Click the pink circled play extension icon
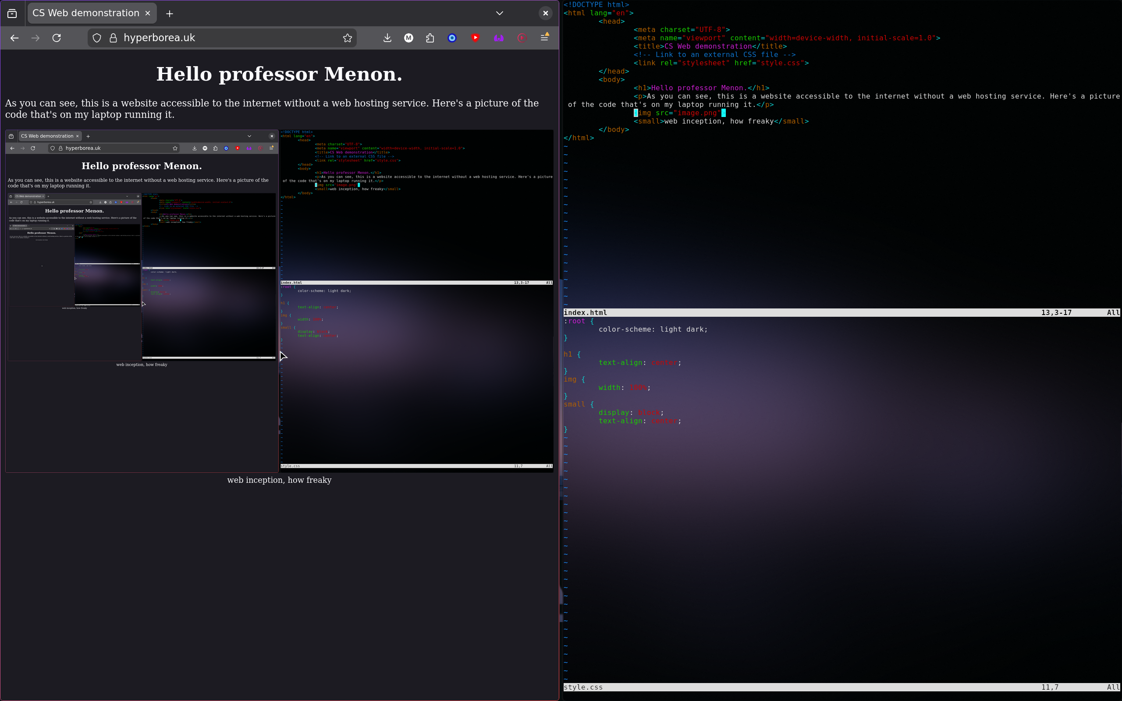This screenshot has width=1122, height=701. tap(522, 38)
